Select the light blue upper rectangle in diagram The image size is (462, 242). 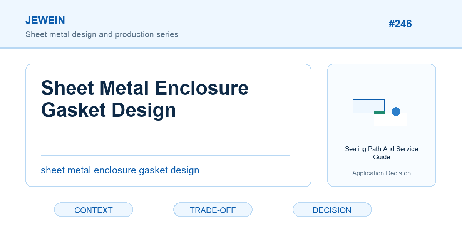[368, 106]
